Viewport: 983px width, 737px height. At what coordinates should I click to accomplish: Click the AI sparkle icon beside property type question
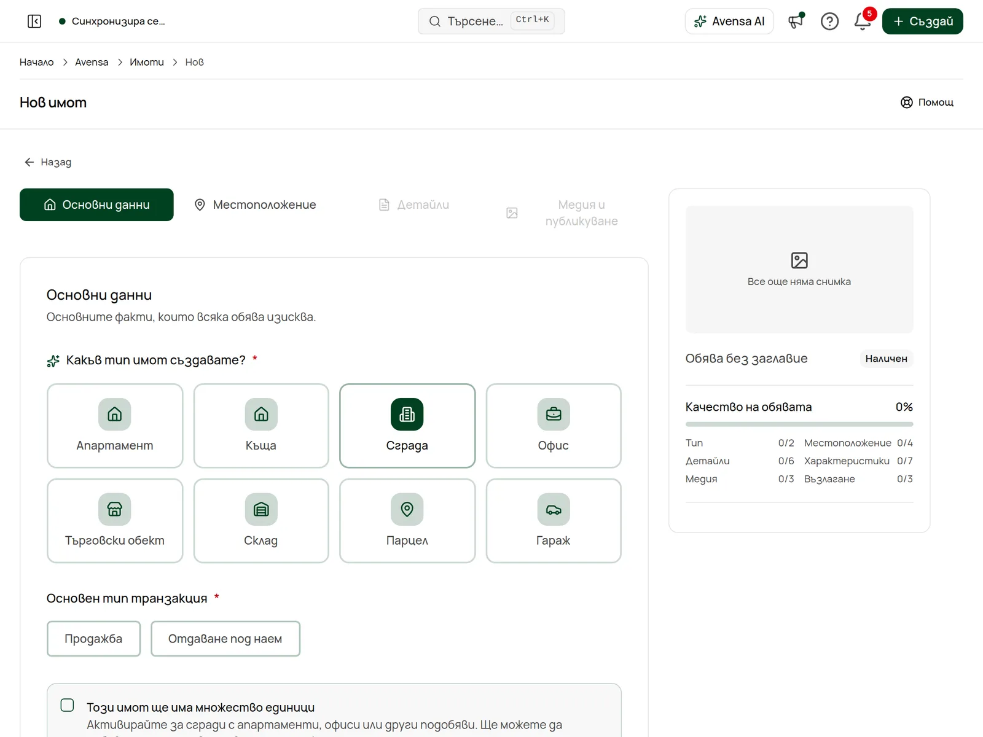[x=53, y=361]
